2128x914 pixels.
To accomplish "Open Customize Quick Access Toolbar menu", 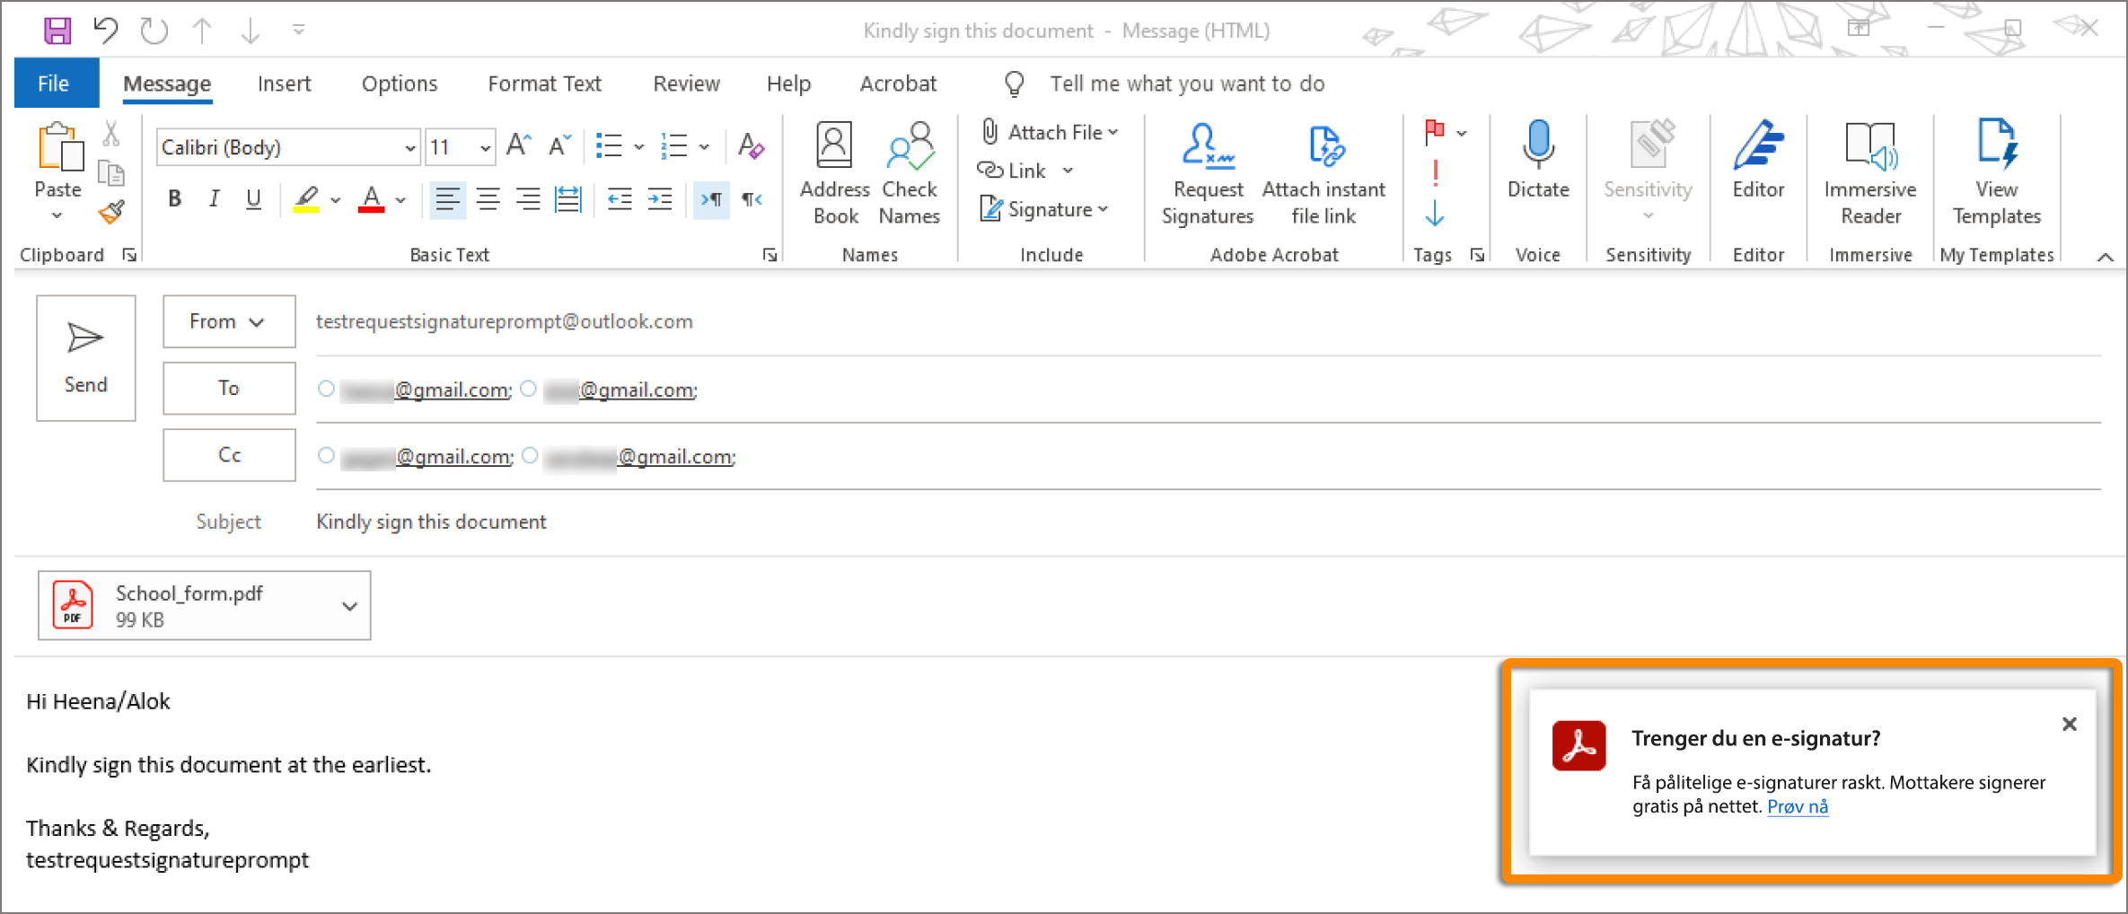I will [299, 31].
